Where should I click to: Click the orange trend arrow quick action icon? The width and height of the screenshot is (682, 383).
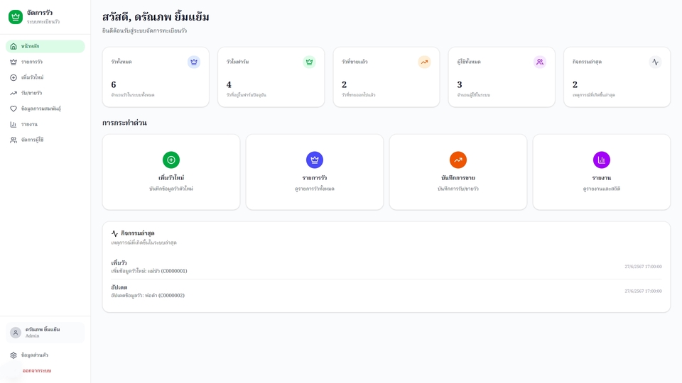coord(458,160)
